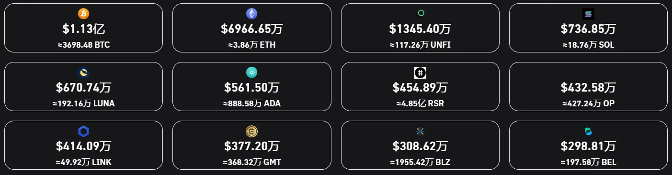
Task: Click the green UNFI ring icon
Action: coord(420,14)
